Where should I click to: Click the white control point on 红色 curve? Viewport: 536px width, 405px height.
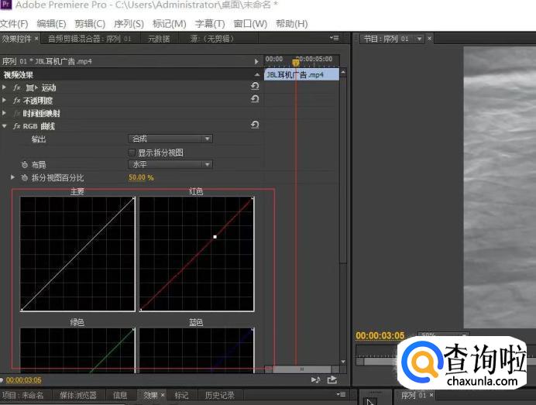[215, 237]
